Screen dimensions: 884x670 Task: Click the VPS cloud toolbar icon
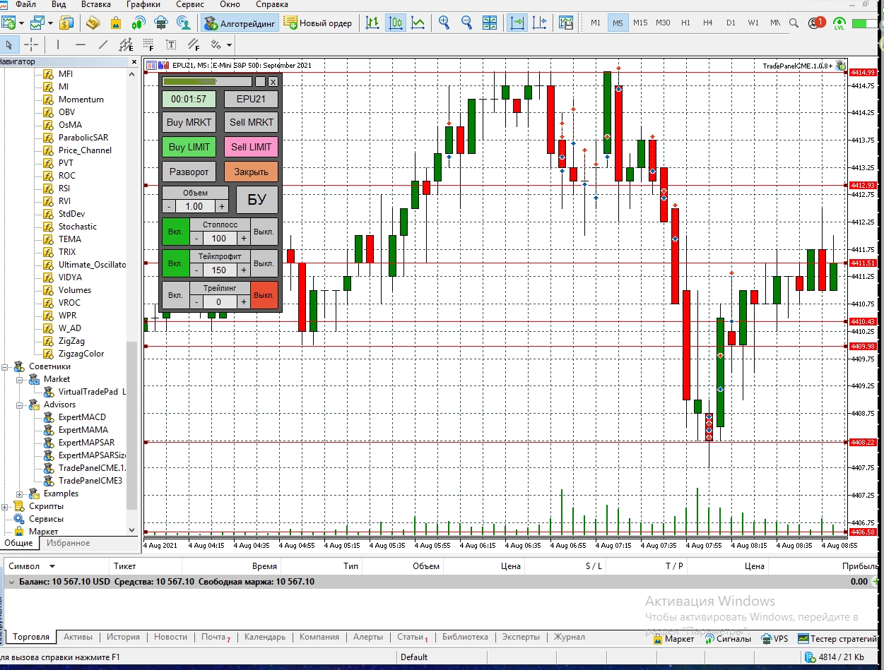click(161, 23)
